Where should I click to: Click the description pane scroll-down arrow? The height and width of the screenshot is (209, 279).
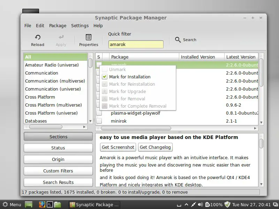[x=261, y=184]
